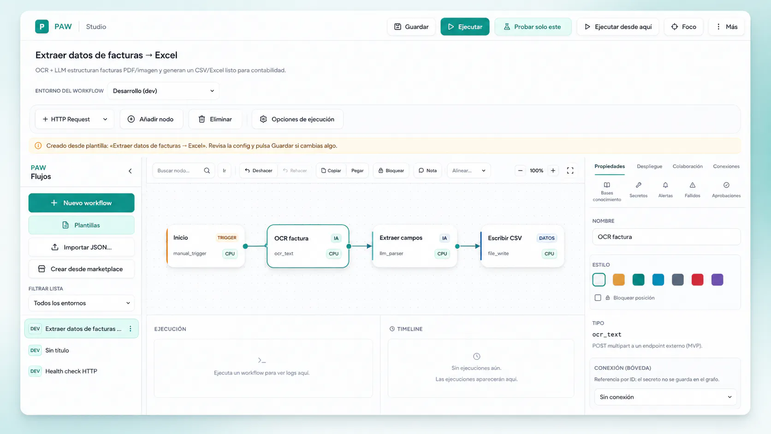Image resolution: width=771 pixels, height=434 pixels.
Task: Click the Guardar button
Action: click(x=411, y=27)
